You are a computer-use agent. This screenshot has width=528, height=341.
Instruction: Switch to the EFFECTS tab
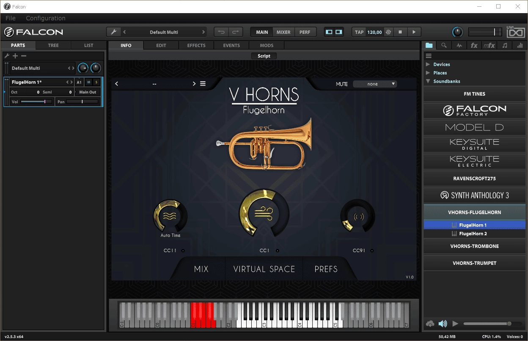click(196, 45)
